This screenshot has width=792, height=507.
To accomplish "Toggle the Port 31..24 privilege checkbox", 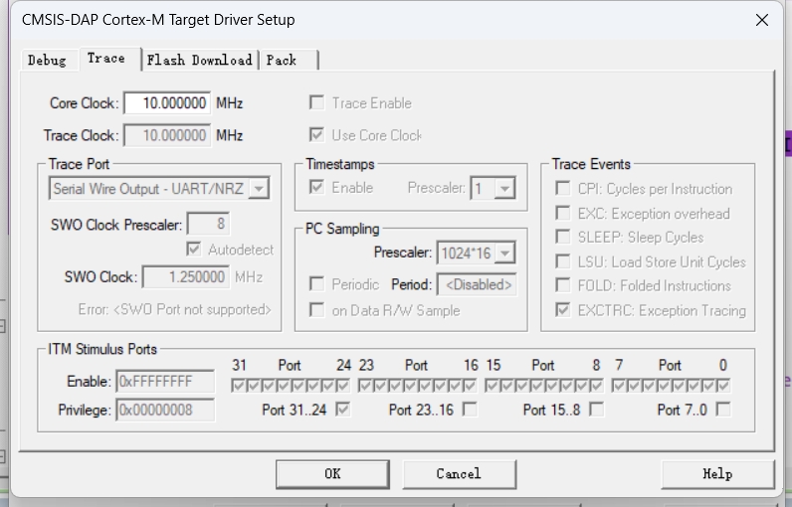I will click(x=343, y=409).
